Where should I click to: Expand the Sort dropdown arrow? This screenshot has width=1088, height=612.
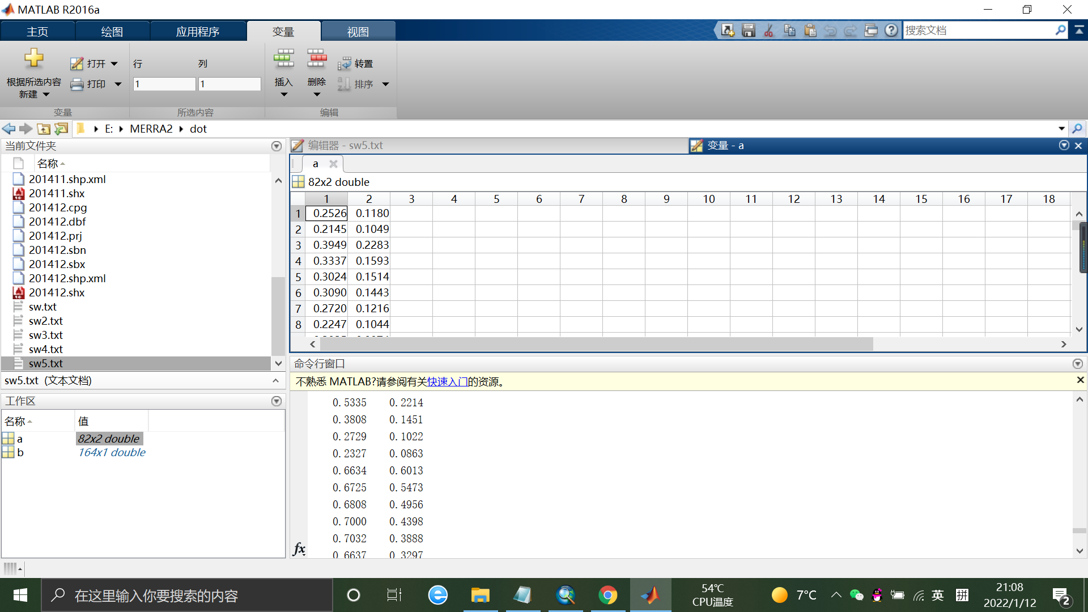386,84
